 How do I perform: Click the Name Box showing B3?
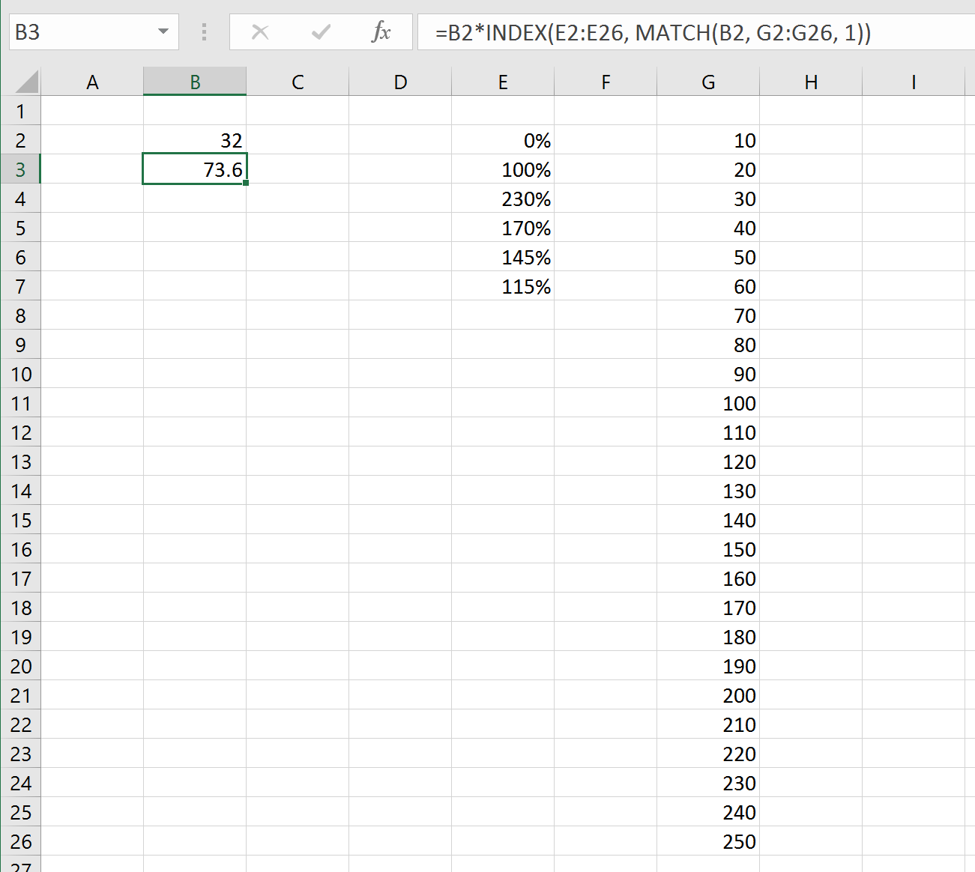[x=82, y=31]
